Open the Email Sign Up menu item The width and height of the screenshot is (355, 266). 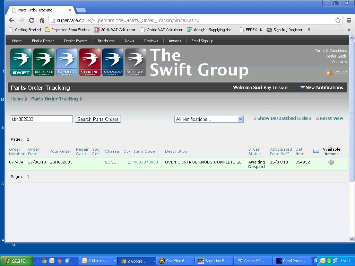[x=202, y=41]
